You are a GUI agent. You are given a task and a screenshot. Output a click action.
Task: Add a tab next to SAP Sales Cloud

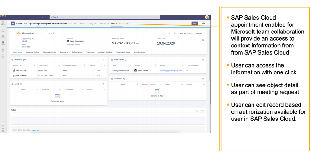point(127,24)
